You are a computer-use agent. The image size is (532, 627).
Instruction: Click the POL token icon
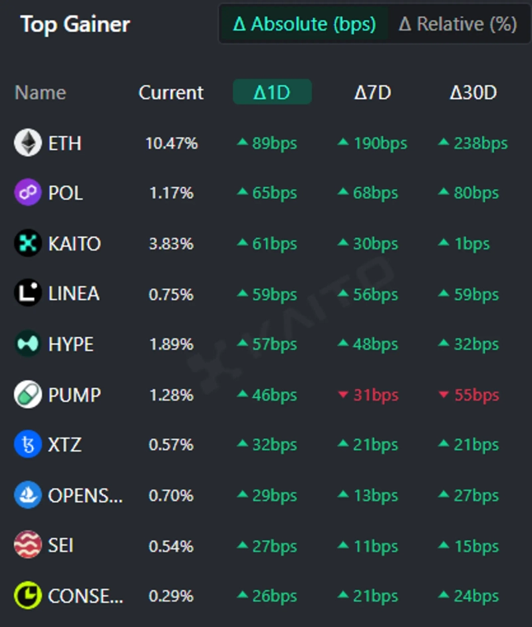[28, 193]
